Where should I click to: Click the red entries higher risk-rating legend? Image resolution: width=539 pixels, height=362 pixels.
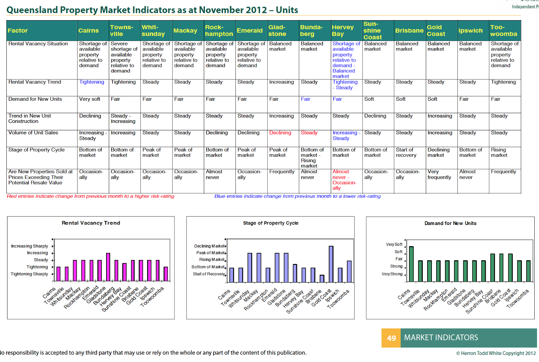91,196
